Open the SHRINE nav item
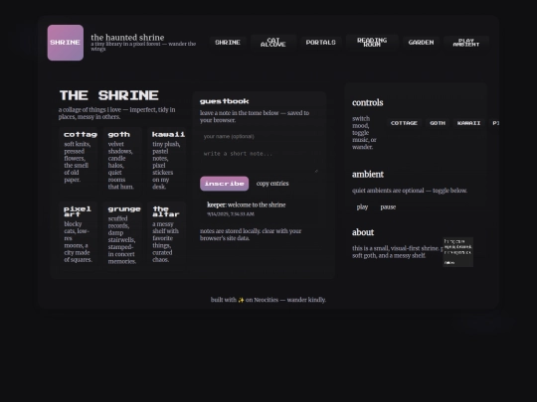Image resolution: width=537 pixels, height=402 pixels. (x=228, y=43)
